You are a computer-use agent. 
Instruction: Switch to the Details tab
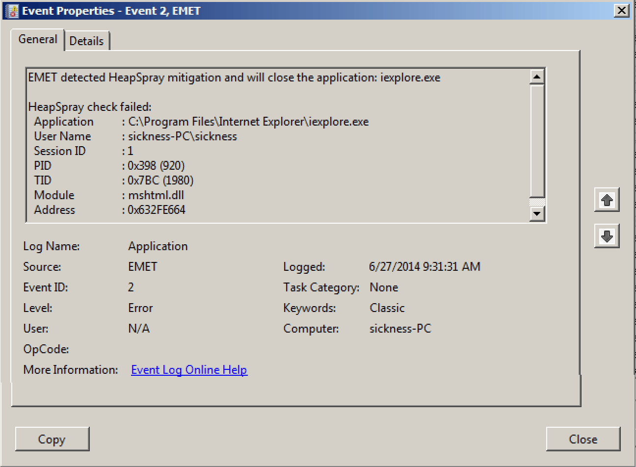(86, 41)
